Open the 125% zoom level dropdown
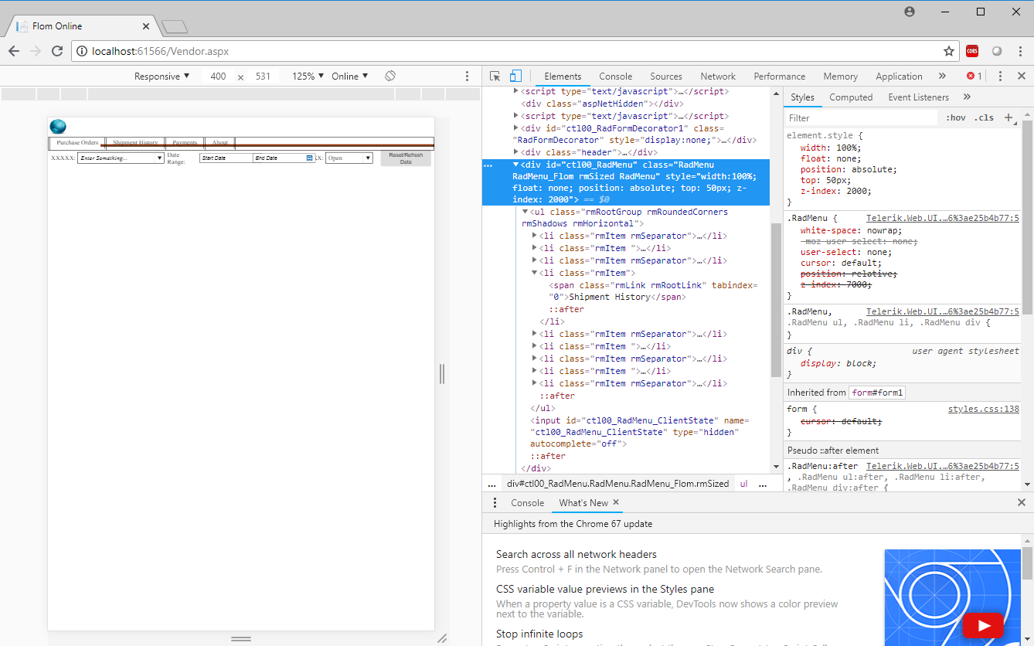The image size is (1034, 646). pyautogui.click(x=308, y=76)
